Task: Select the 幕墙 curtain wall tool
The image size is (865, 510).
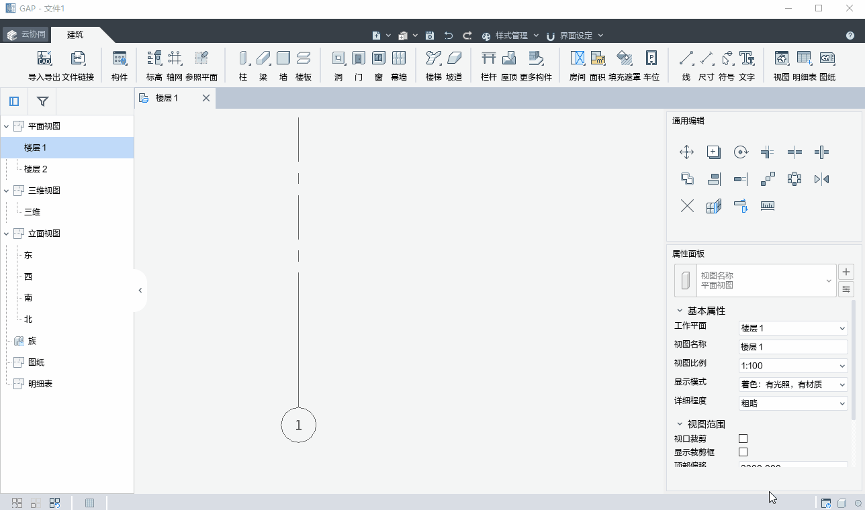Action: tap(399, 66)
